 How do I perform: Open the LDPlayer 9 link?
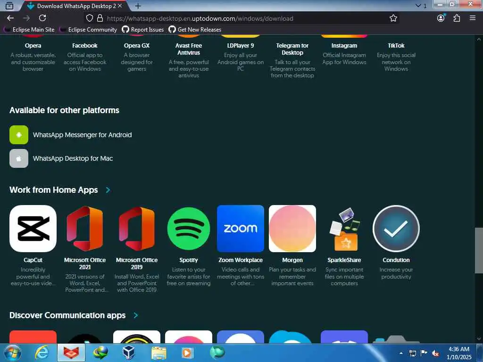click(x=241, y=46)
